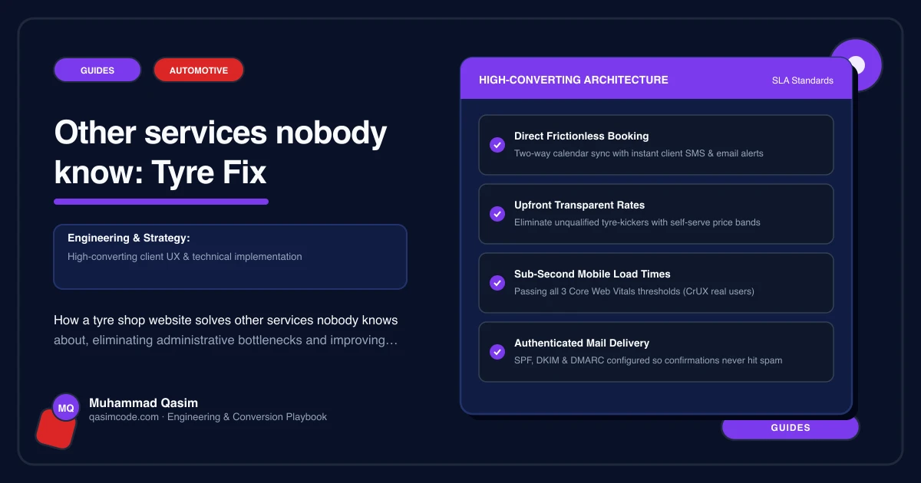Click the purple underline bar below the title
921x483 pixels.
(161, 202)
